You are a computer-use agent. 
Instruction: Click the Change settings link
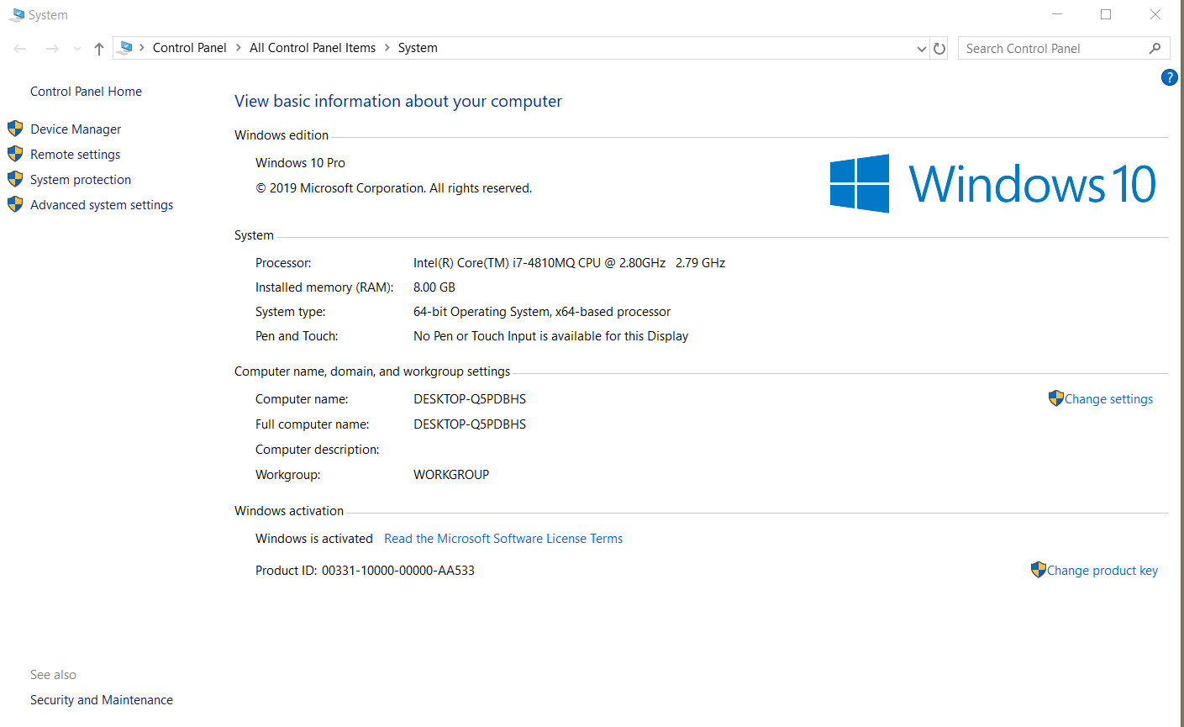[1108, 399]
